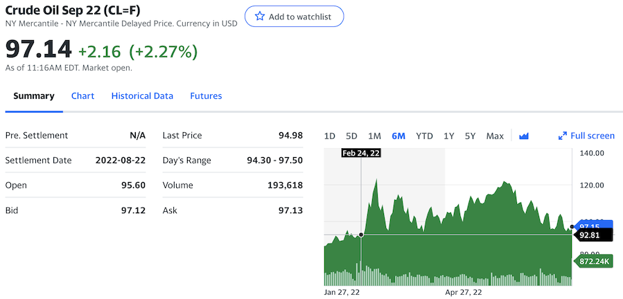The width and height of the screenshot is (623, 299).
Task: Click the Feb 24, 22 date marker
Action: point(360,153)
